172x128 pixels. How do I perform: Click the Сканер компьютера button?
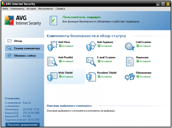[25, 48]
